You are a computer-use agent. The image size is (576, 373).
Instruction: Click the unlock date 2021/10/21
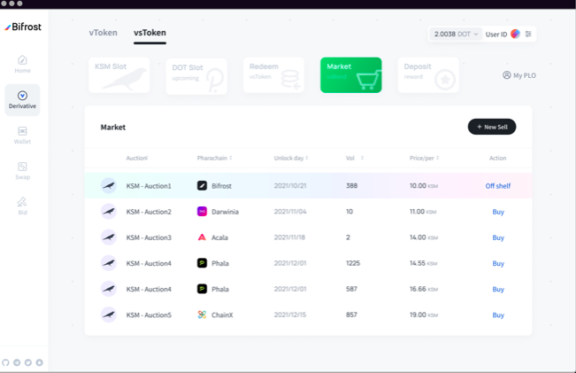coord(290,185)
